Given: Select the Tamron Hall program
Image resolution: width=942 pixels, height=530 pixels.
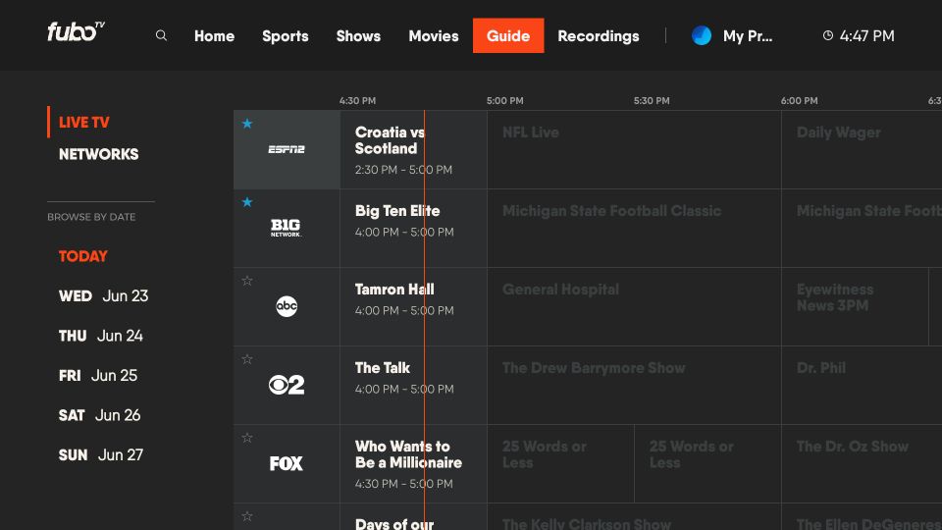Looking at the screenshot, I should coord(413,306).
